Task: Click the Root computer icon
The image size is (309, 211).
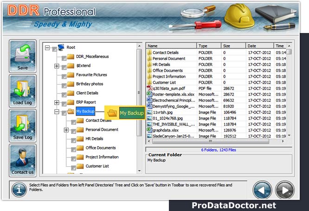Action: coord(61,47)
